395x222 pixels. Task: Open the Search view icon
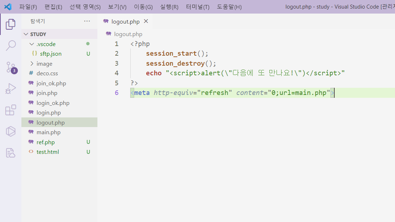click(x=11, y=46)
